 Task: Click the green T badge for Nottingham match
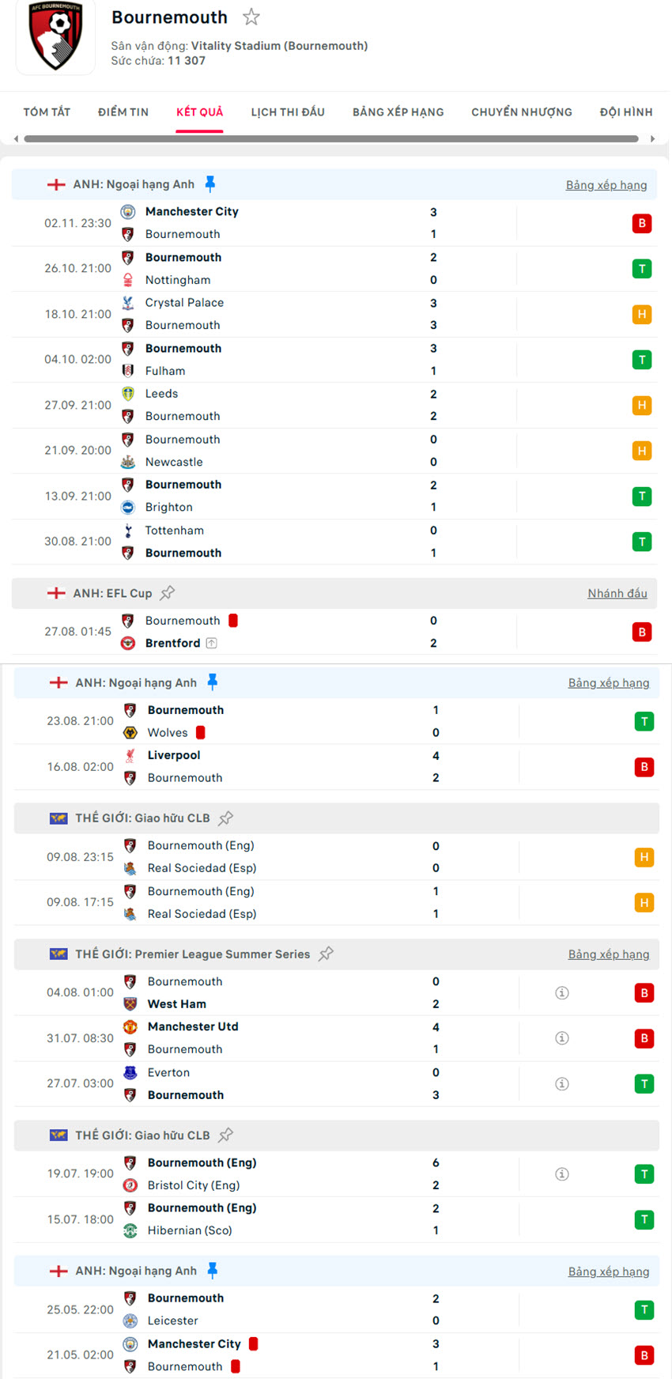pos(642,269)
